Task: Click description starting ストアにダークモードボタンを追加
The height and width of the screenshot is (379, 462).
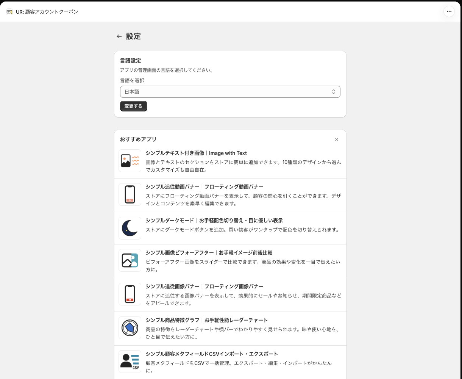Action: tap(242, 230)
